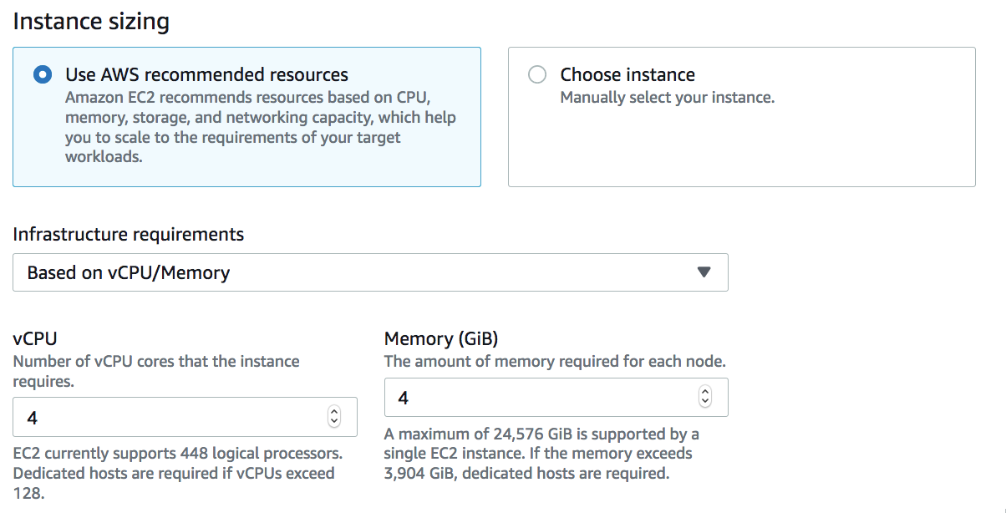This screenshot has height=513, width=1006.
Task: Select the Choose instance radio button
Action: pos(537,74)
